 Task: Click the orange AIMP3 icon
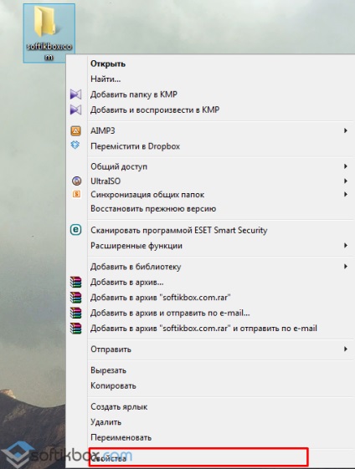pyautogui.click(x=76, y=130)
